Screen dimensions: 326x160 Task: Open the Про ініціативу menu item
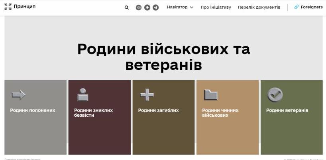click(216, 7)
